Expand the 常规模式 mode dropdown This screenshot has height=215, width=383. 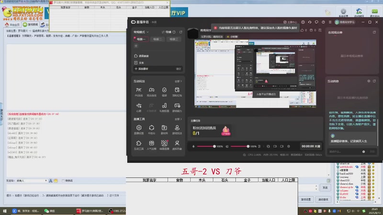click(x=141, y=32)
